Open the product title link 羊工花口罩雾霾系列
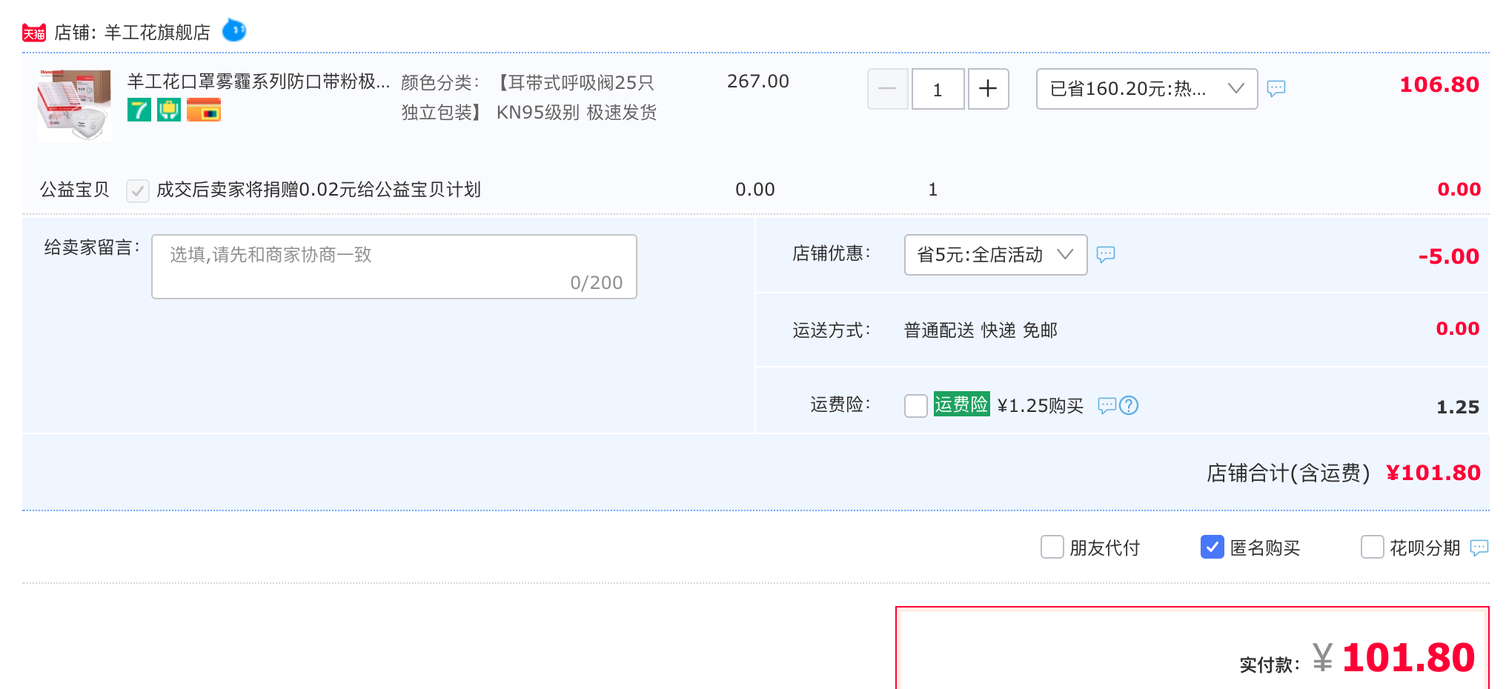 (259, 81)
